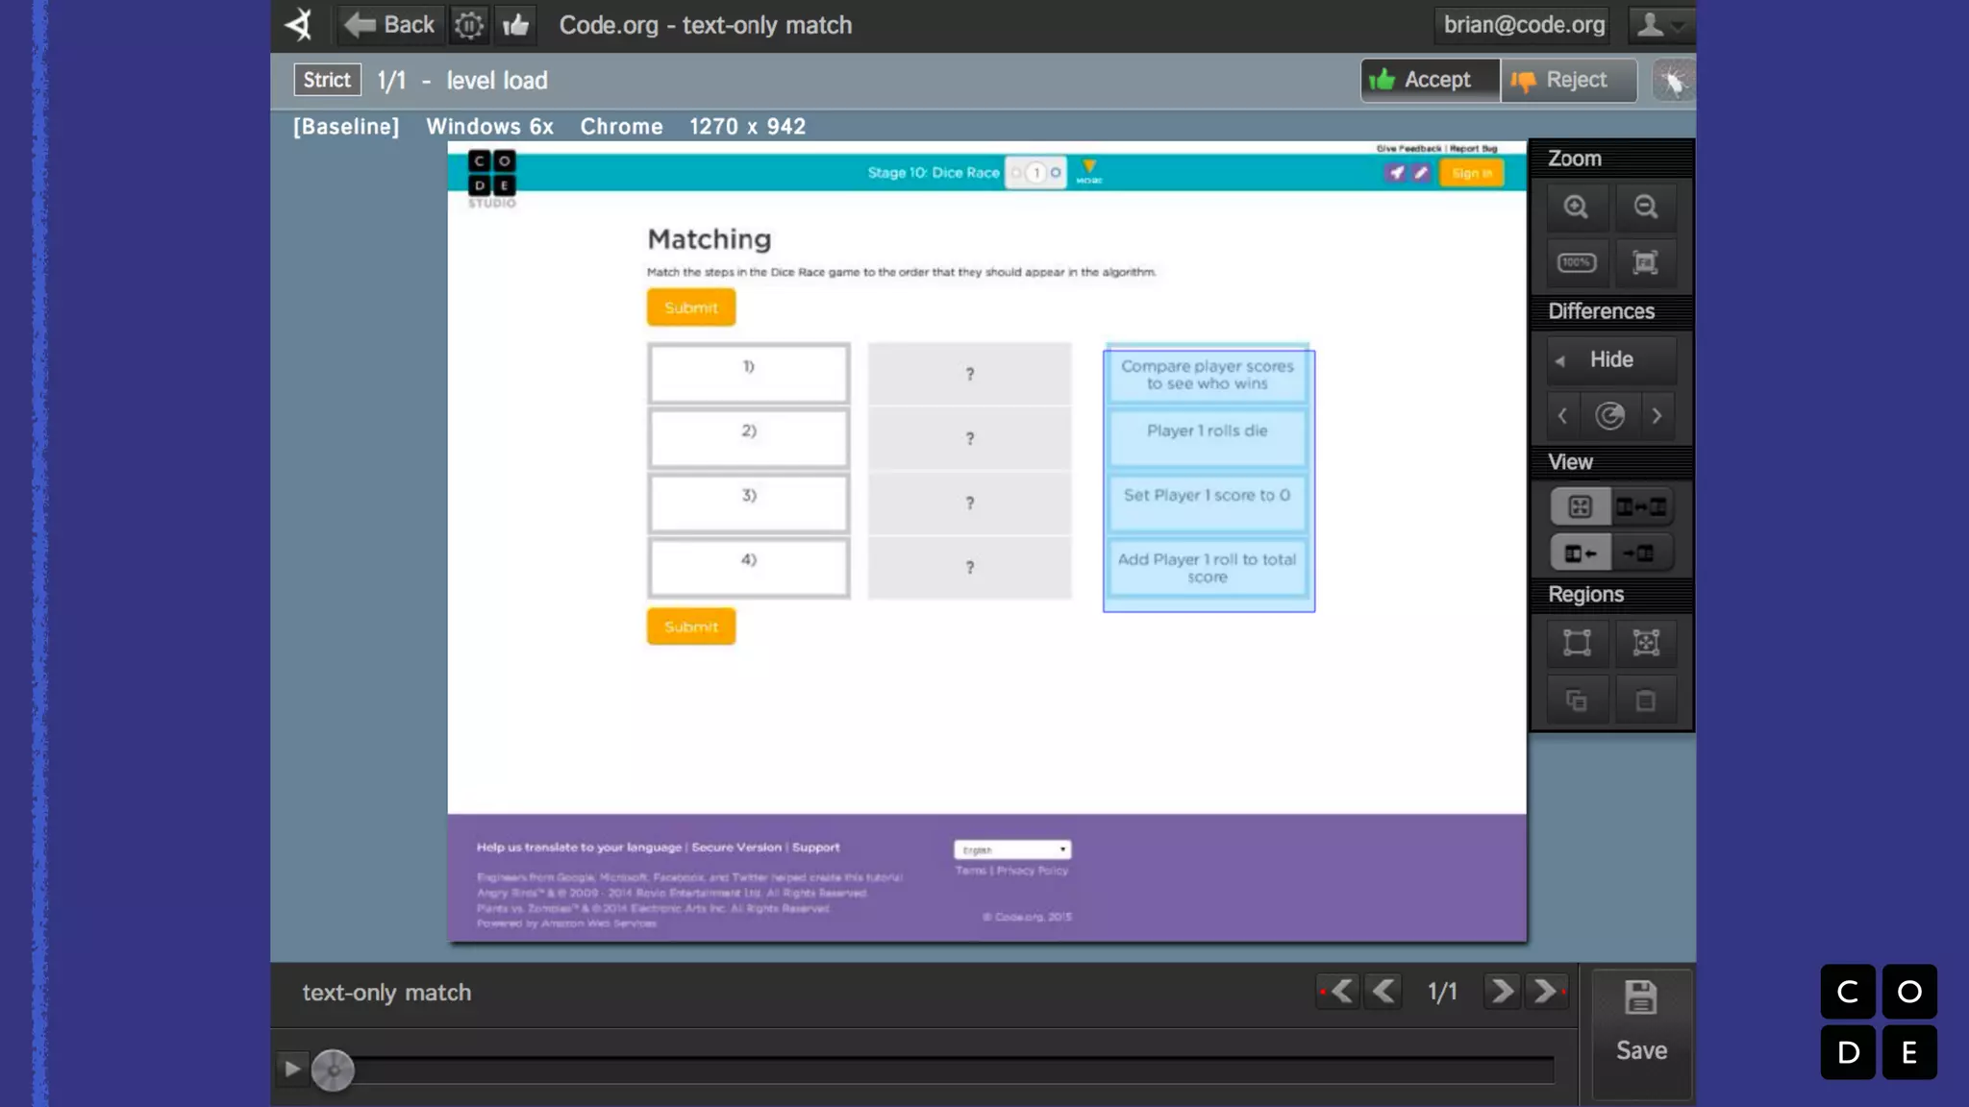Open the user account dropdown
1969x1107 pixels.
[1660, 25]
